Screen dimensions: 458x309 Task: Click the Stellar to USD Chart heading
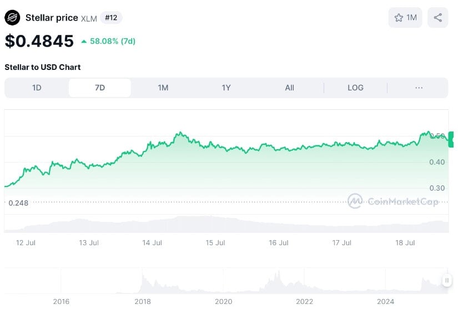43,67
